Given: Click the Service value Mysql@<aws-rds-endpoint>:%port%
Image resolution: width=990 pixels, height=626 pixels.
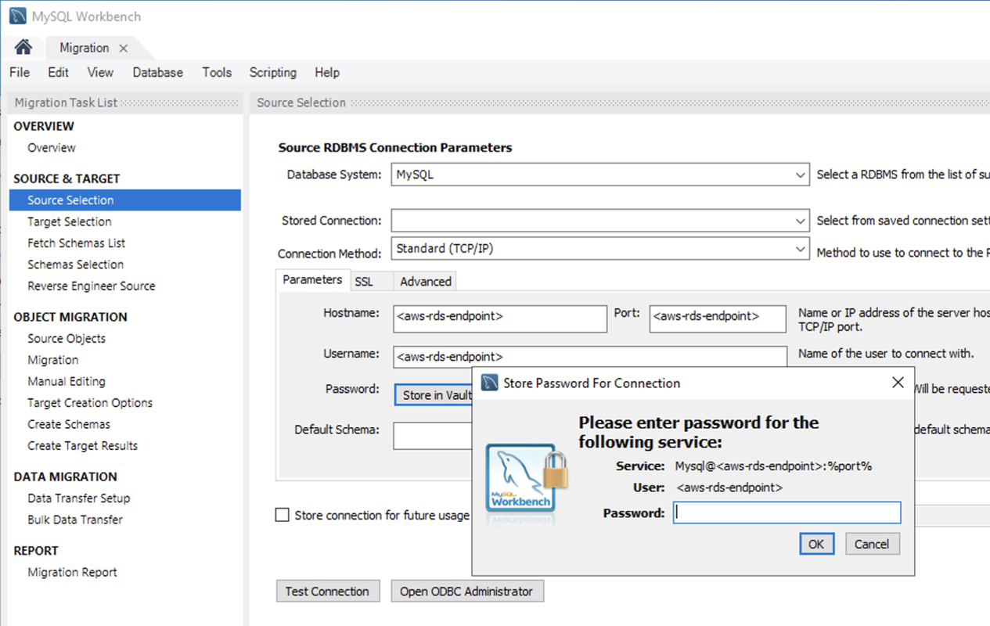Looking at the screenshot, I should click(x=774, y=466).
